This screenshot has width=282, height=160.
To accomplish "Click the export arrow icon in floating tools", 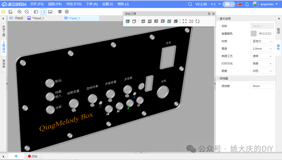I will point(191,21).
